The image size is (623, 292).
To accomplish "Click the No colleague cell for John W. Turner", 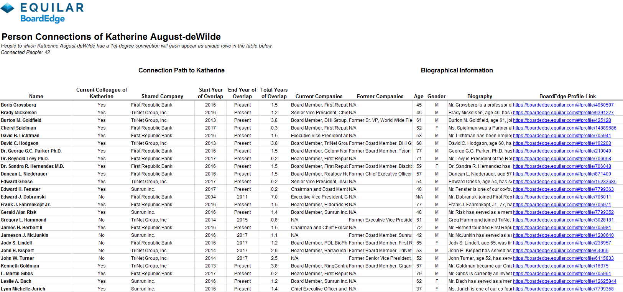I will click(x=102, y=258).
